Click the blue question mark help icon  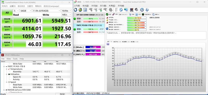click(x=142, y=10)
